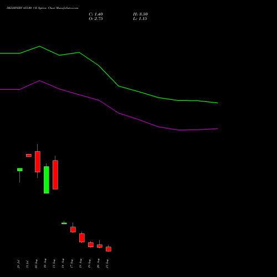Click the tall green candle above 10 Aug
This screenshot has height=277, width=277.
[x=47, y=180]
